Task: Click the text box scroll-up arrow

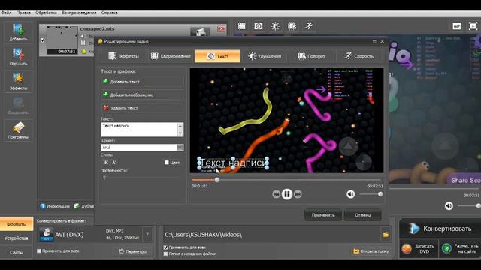Action: [180, 126]
